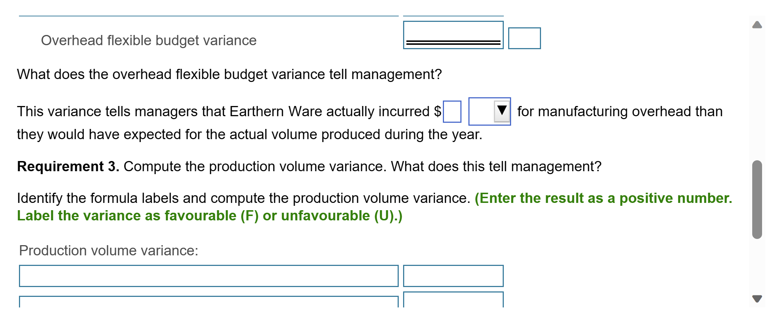Click the first Production volume variance formula box
Screen dimensions: 769x318
point(208,277)
